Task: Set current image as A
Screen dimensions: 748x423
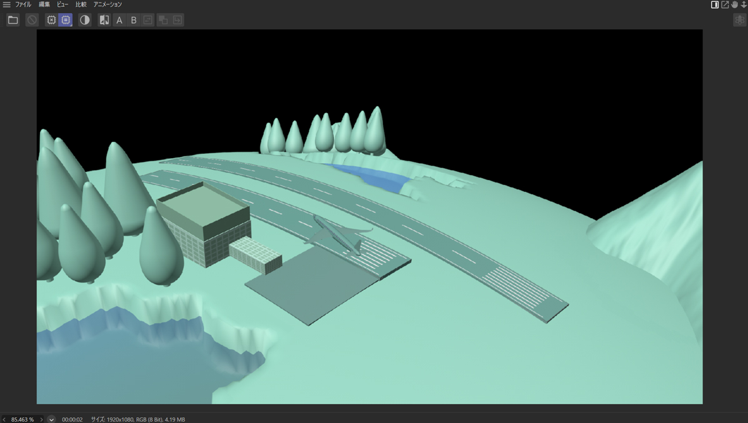Action: click(x=119, y=20)
